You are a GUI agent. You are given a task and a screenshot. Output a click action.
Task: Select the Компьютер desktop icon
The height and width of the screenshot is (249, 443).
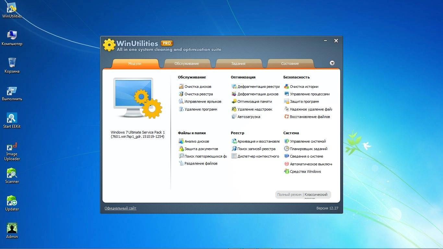coord(12,39)
